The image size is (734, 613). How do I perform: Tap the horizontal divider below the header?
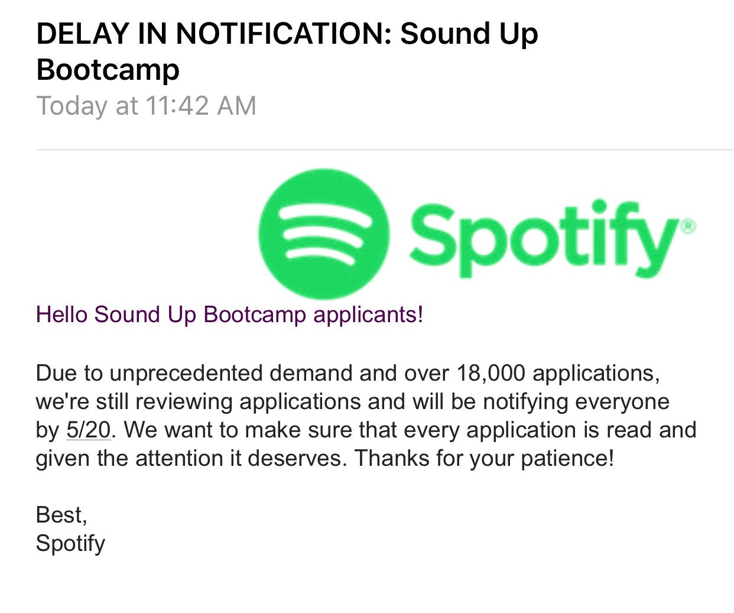coord(385,150)
